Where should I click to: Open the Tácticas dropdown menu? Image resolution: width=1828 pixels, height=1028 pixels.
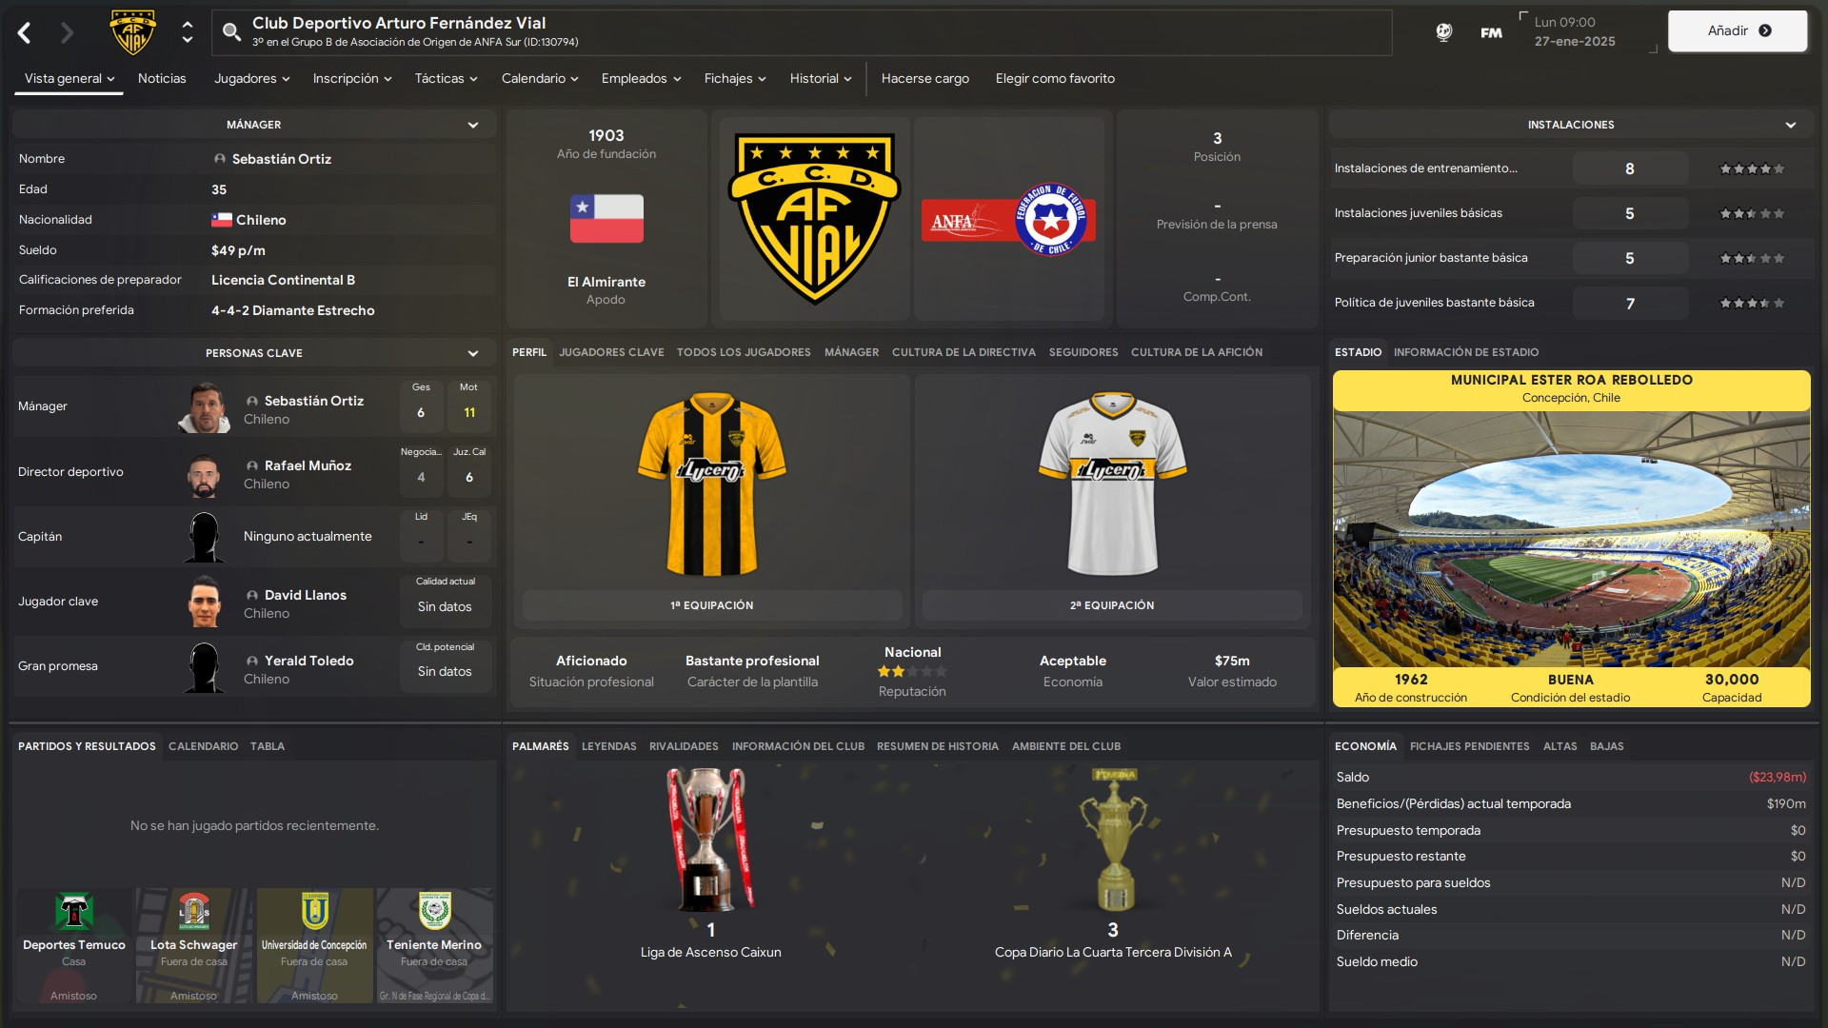click(446, 78)
